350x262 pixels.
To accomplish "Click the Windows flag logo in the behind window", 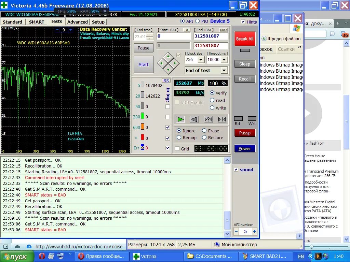I will 296,29.
